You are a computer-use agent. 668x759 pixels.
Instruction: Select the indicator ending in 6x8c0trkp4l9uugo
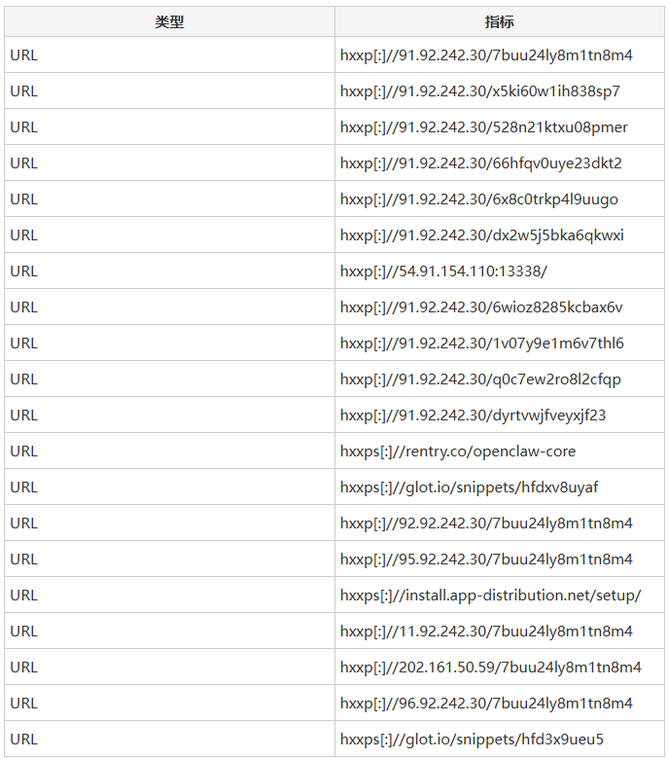click(479, 199)
